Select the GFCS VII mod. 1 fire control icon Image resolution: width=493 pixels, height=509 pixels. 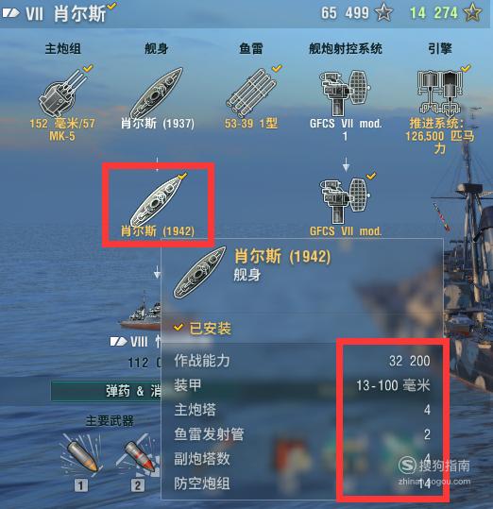click(x=345, y=93)
